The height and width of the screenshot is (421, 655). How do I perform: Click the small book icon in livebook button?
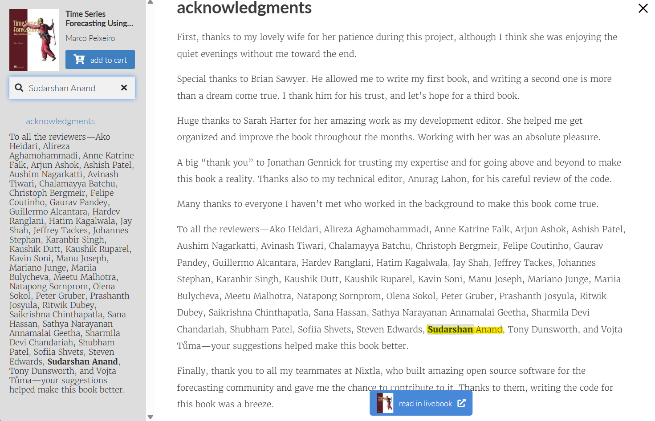385,403
